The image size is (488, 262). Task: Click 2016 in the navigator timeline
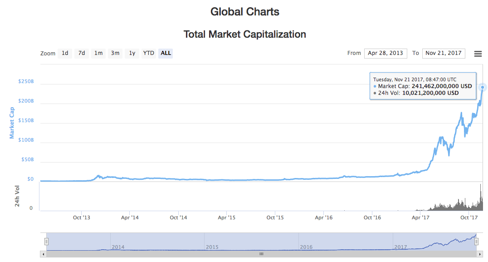pos(306,247)
